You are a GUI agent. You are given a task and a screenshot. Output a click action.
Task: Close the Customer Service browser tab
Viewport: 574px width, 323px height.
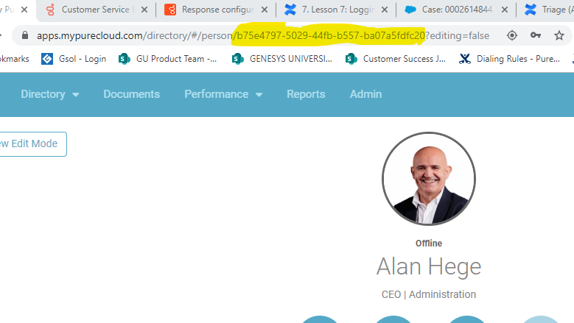point(144,10)
